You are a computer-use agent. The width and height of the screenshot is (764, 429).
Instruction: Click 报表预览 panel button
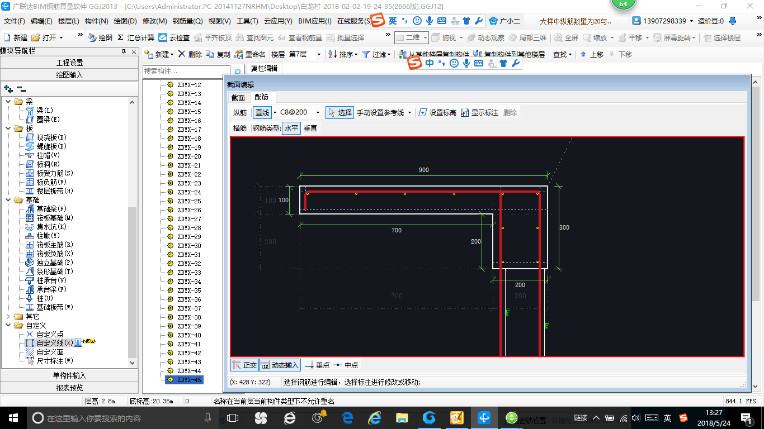tap(69, 388)
